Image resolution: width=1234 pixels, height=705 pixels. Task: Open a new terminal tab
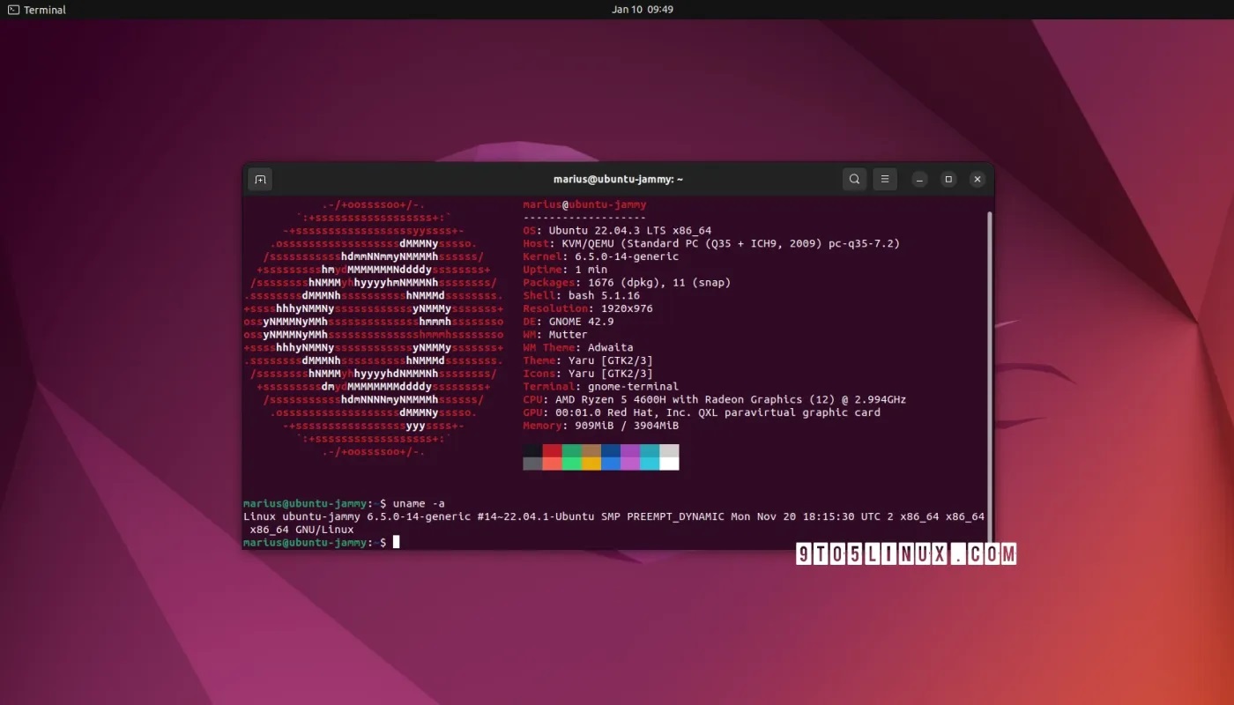pyautogui.click(x=260, y=179)
